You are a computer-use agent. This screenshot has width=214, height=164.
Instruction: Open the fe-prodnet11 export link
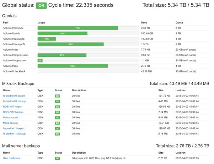pyautogui.click(x=14, y=128)
